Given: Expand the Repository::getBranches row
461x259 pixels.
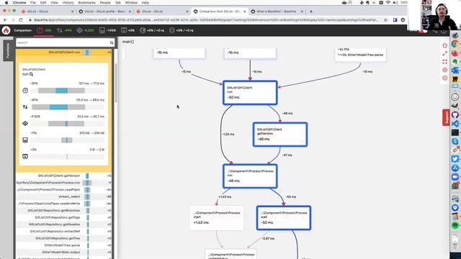Looking at the screenshot, I should (64, 211).
